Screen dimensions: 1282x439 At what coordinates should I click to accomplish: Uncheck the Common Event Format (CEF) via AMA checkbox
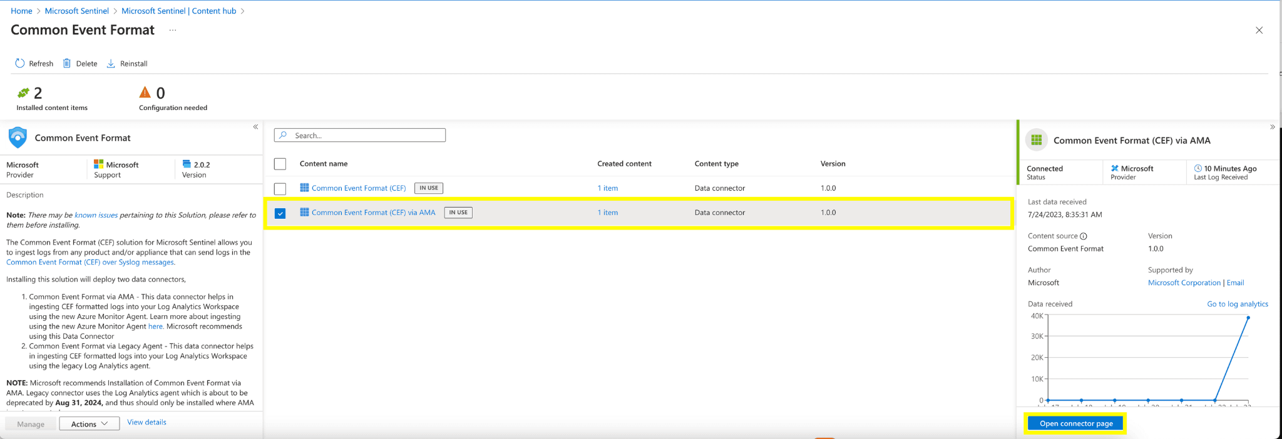280,213
